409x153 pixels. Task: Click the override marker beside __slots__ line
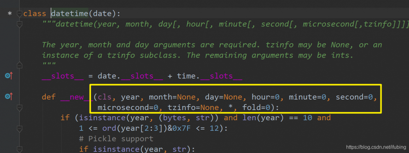click(x=9, y=76)
